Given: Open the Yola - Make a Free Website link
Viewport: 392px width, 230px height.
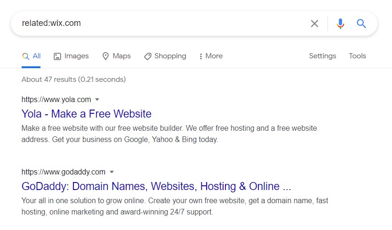Looking at the screenshot, I should 87,114.
